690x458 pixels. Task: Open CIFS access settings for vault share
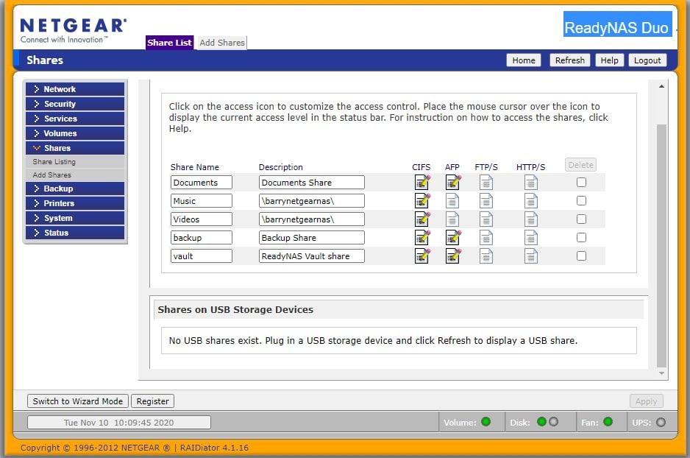coord(422,256)
